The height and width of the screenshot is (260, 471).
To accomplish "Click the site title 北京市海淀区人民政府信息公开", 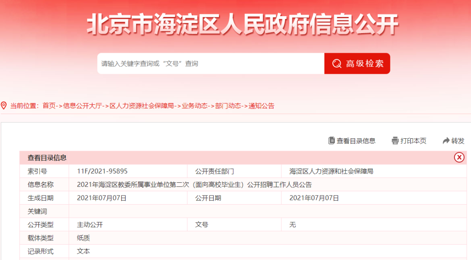I will pyautogui.click(x=243, y=24).
